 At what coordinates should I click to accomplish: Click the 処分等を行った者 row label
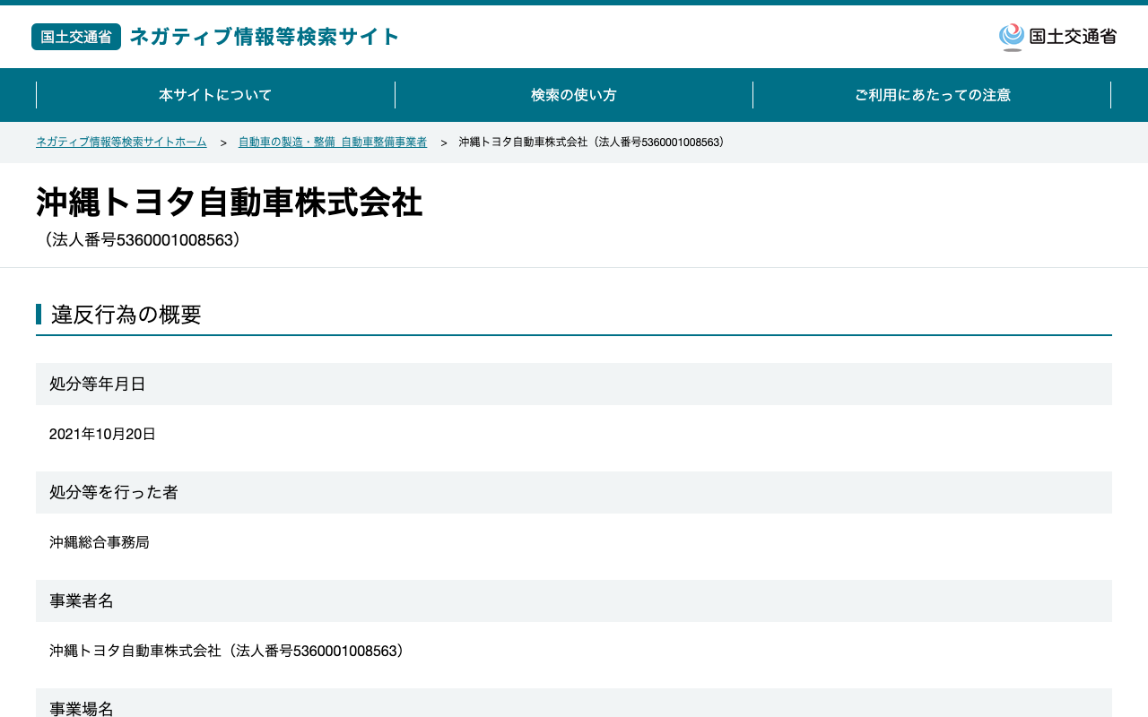(574, 492)
